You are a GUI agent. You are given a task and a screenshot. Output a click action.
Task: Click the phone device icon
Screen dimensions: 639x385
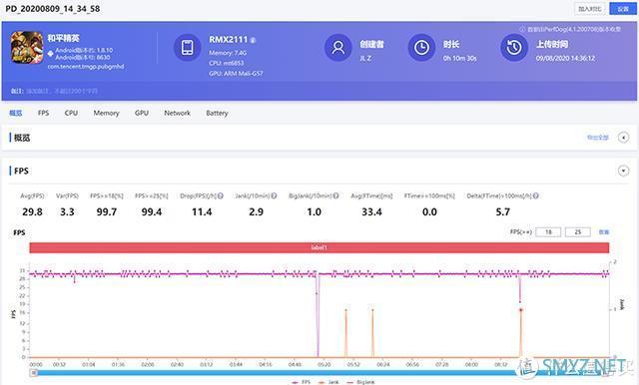point(187,48)
